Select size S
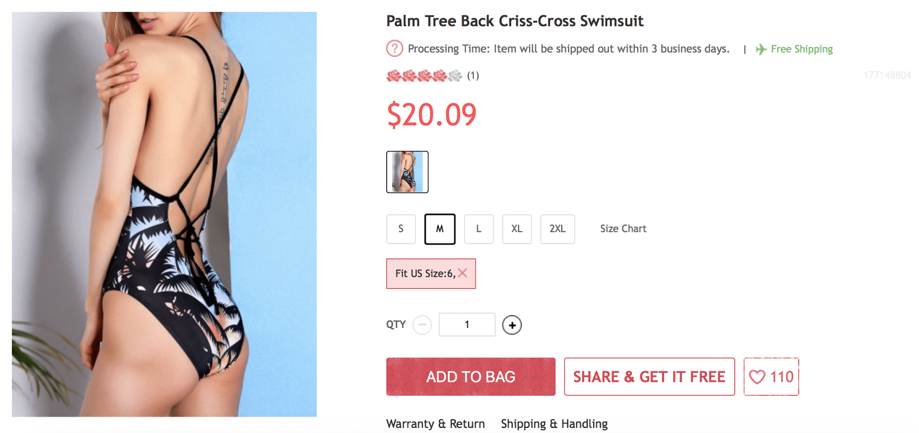Viewport: 919px width, 433px height. click(401, 229)
